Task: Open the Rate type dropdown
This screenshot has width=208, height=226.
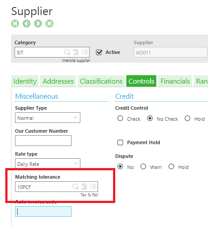Action: tap(48, 163)
